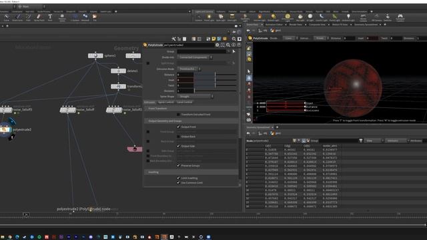The width and height of the screenshot is (427, 240).
Task: Add a sticky note in network editor
Action: pos(213,39)
